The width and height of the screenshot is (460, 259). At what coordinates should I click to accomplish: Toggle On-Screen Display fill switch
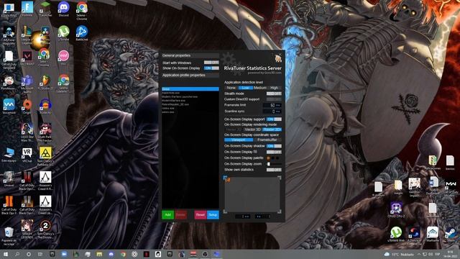coord(274,152)
